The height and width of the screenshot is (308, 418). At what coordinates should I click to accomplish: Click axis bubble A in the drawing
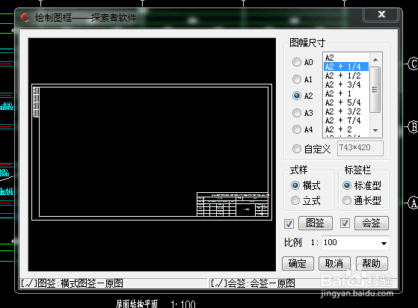click(x=413, y=203)
